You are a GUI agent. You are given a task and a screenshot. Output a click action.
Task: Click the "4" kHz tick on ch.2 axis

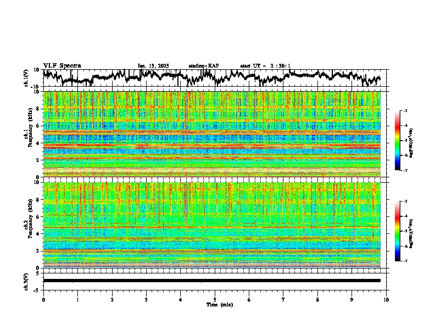point(38,234)
